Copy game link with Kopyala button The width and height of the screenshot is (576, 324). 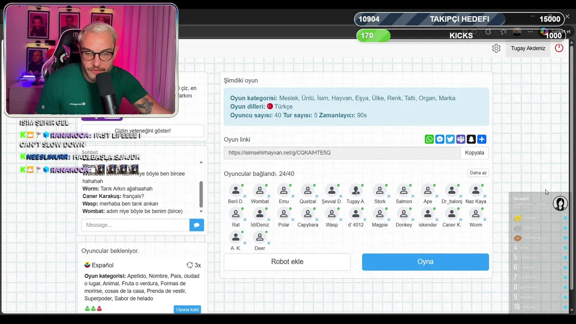(x=474, y=153)
